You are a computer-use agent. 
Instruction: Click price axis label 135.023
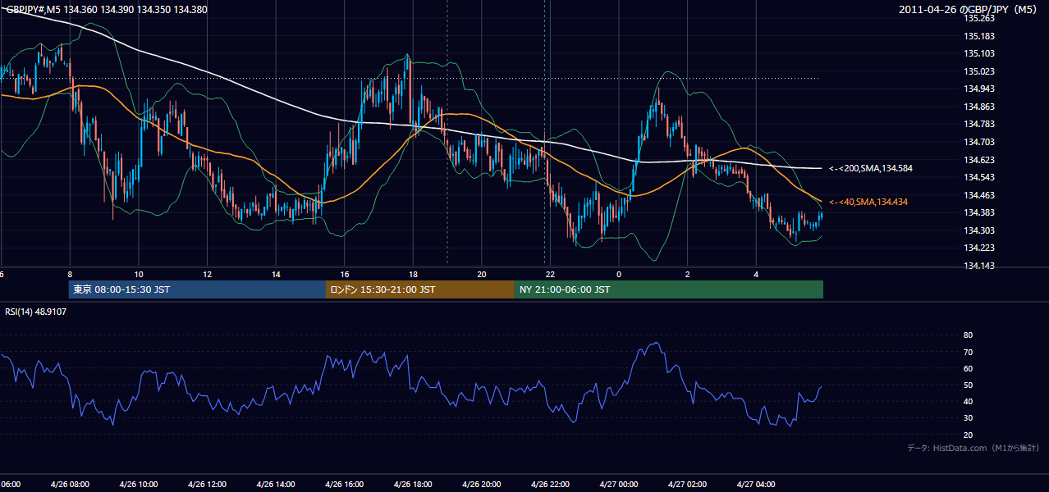(x=979, y=71)
